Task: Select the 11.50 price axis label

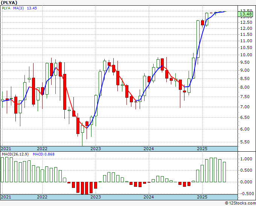Action: click(x=246, y=34)
